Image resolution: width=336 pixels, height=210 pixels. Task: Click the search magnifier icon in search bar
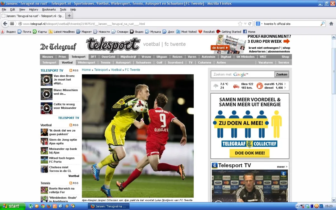(323, 24)
